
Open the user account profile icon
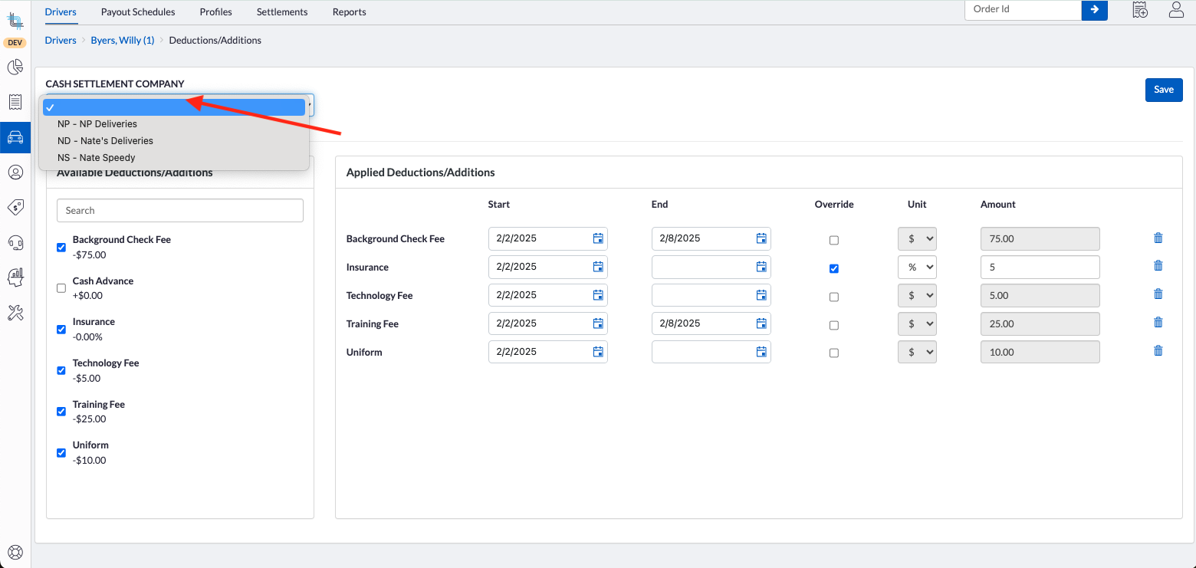pyautogui.click(x=1176, y=10)
